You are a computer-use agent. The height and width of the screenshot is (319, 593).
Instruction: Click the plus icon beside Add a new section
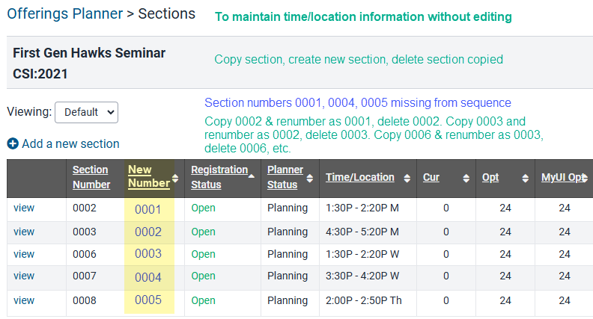13,144
